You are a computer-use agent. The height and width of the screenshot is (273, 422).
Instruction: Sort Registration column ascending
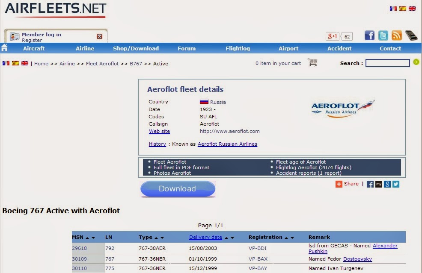click(286, 238)
